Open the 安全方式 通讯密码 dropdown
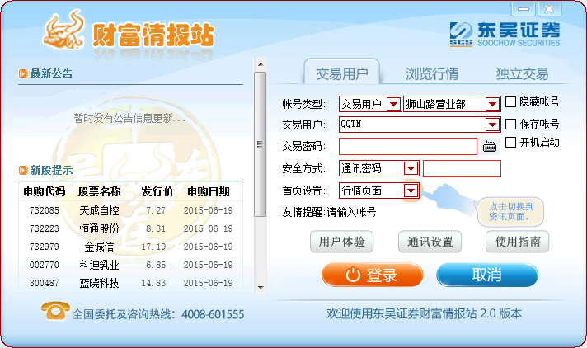 (411, 168)
